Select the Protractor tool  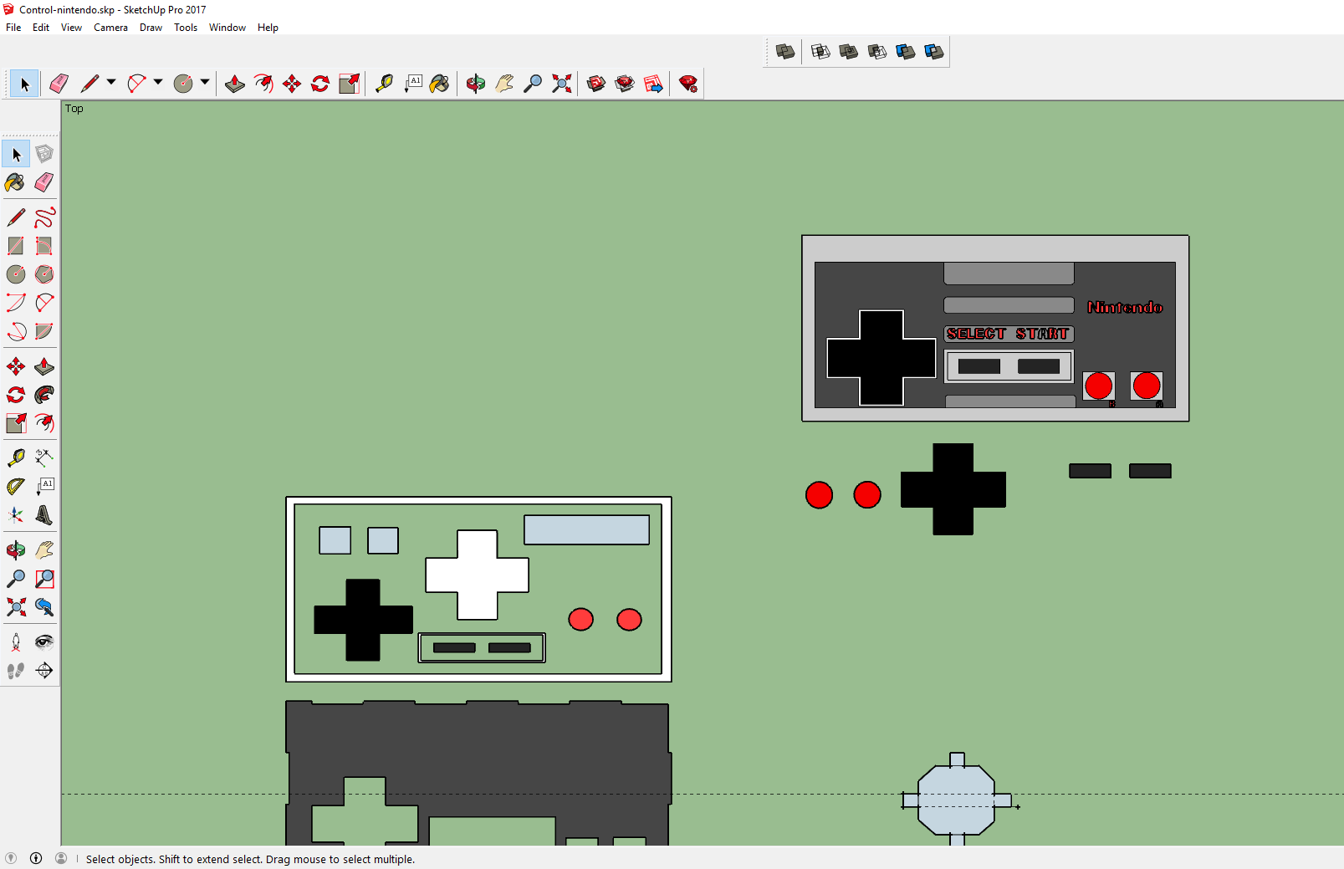16,486
